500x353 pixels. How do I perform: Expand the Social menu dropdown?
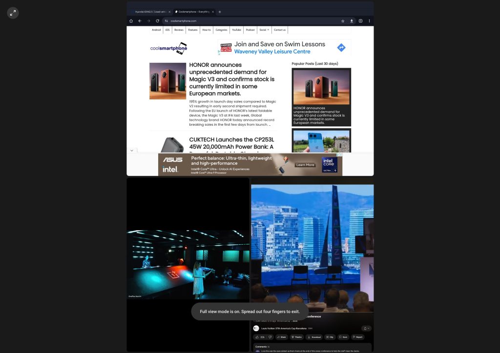point(264,30)
